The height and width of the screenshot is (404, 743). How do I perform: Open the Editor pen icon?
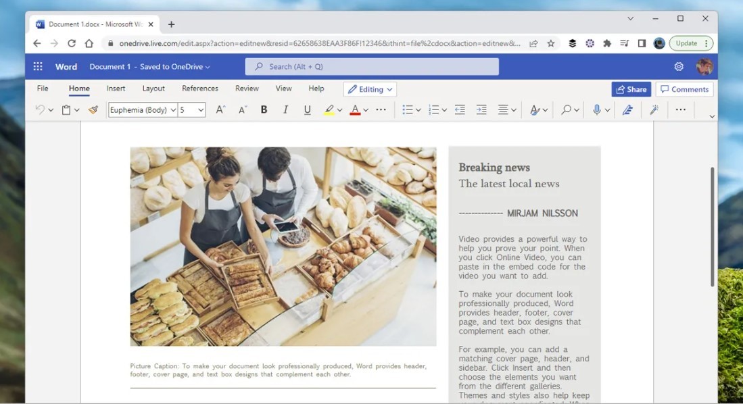(627, 110)
